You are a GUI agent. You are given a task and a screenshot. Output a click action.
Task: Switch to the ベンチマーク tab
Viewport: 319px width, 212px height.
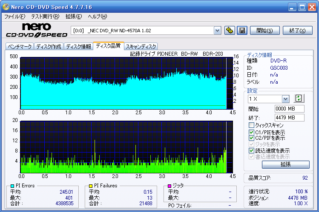pos(20,47)
